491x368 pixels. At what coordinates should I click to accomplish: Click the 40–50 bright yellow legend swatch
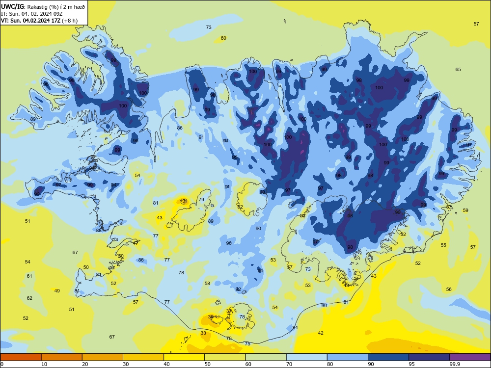[x=184, y=357]
